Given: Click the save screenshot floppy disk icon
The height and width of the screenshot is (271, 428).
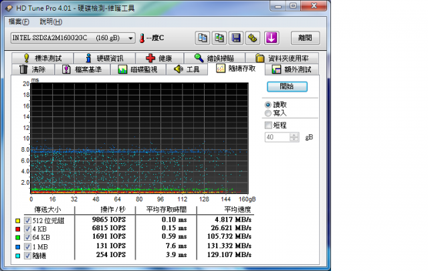Looking at the screenshot, I should [x=236, y=38].
